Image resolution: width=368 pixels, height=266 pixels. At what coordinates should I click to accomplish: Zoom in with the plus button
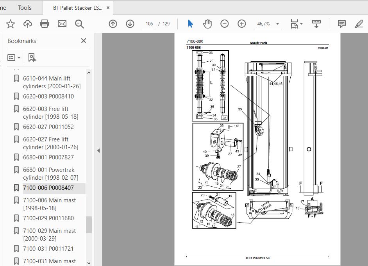point(242,24)
